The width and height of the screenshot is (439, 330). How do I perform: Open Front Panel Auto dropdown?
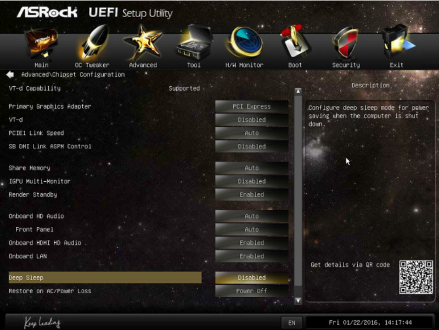coord(252,230)
